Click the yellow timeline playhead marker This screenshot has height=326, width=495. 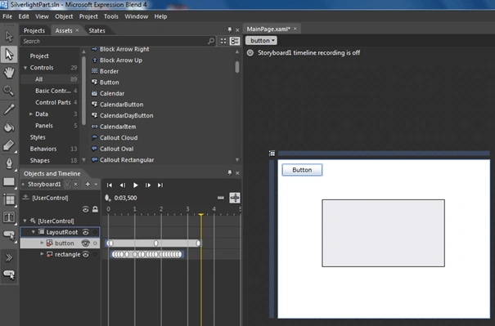tap(200, 215)
